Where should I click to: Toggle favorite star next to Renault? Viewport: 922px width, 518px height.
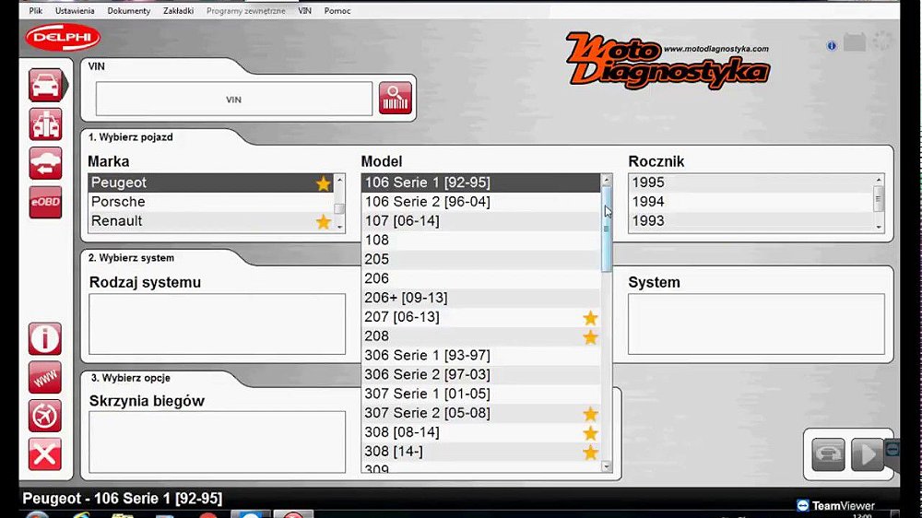tap(323, 222)
